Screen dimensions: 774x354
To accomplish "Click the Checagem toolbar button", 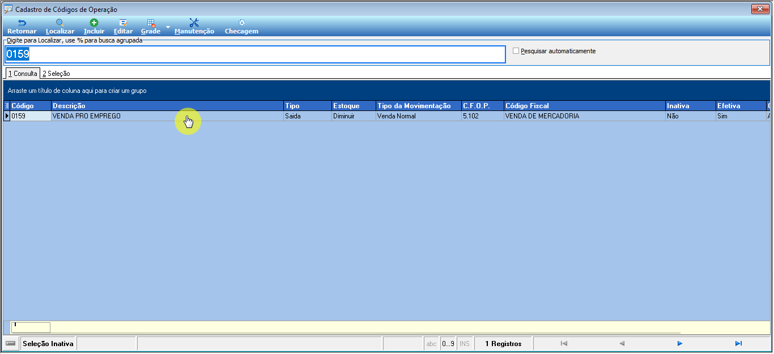I will point(241,27).
